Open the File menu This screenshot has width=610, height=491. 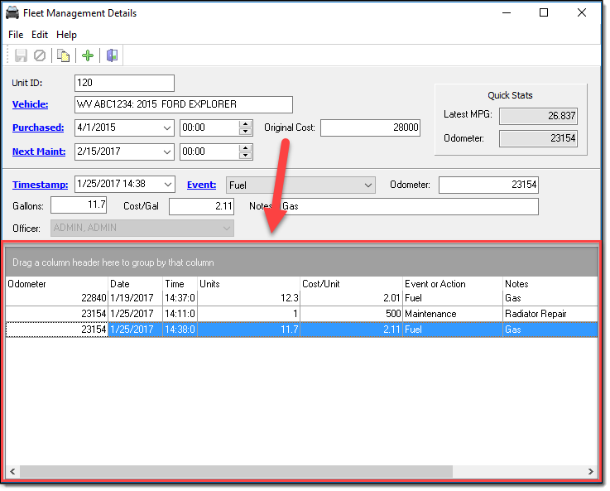pyautogui.click(x=16, y=35)
